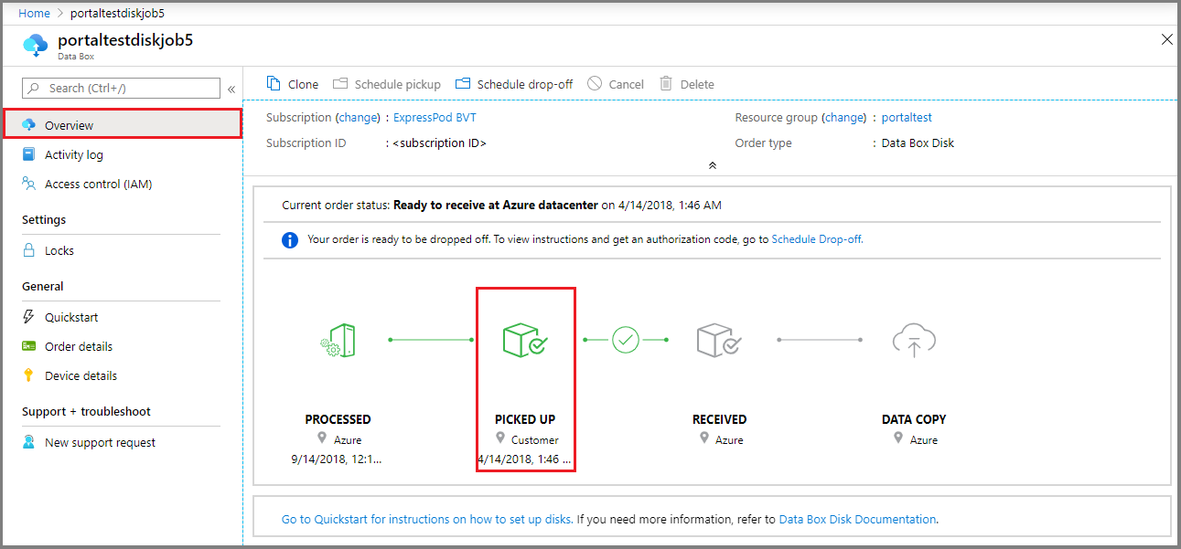Click the portaltestdiskjob5 breadcrumb text
The height and width of the screenshot is (549, 1181).
(117, 14)
